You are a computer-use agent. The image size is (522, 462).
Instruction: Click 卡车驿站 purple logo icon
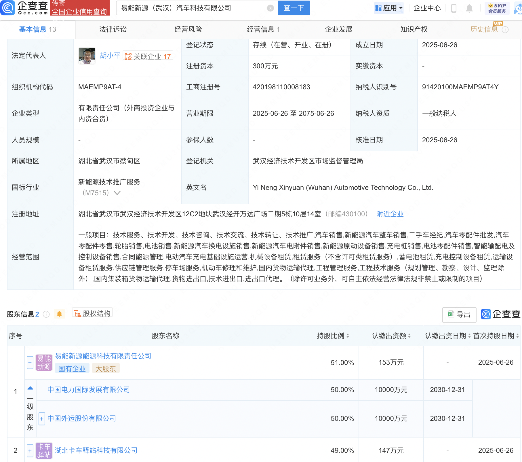point(44,451)
